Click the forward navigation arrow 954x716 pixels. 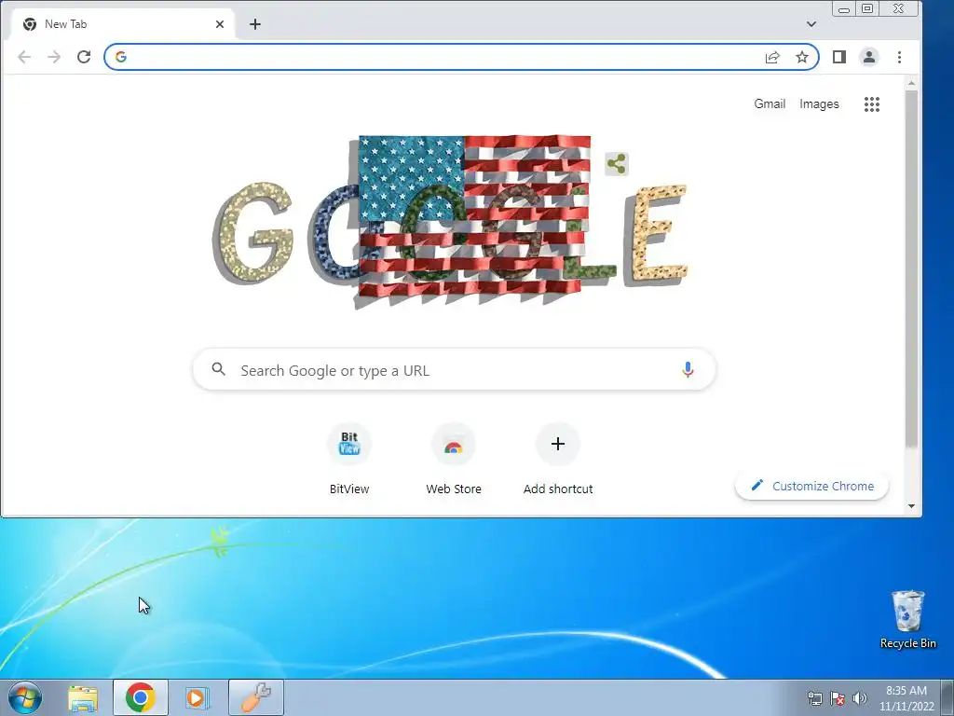click(54, 57)
